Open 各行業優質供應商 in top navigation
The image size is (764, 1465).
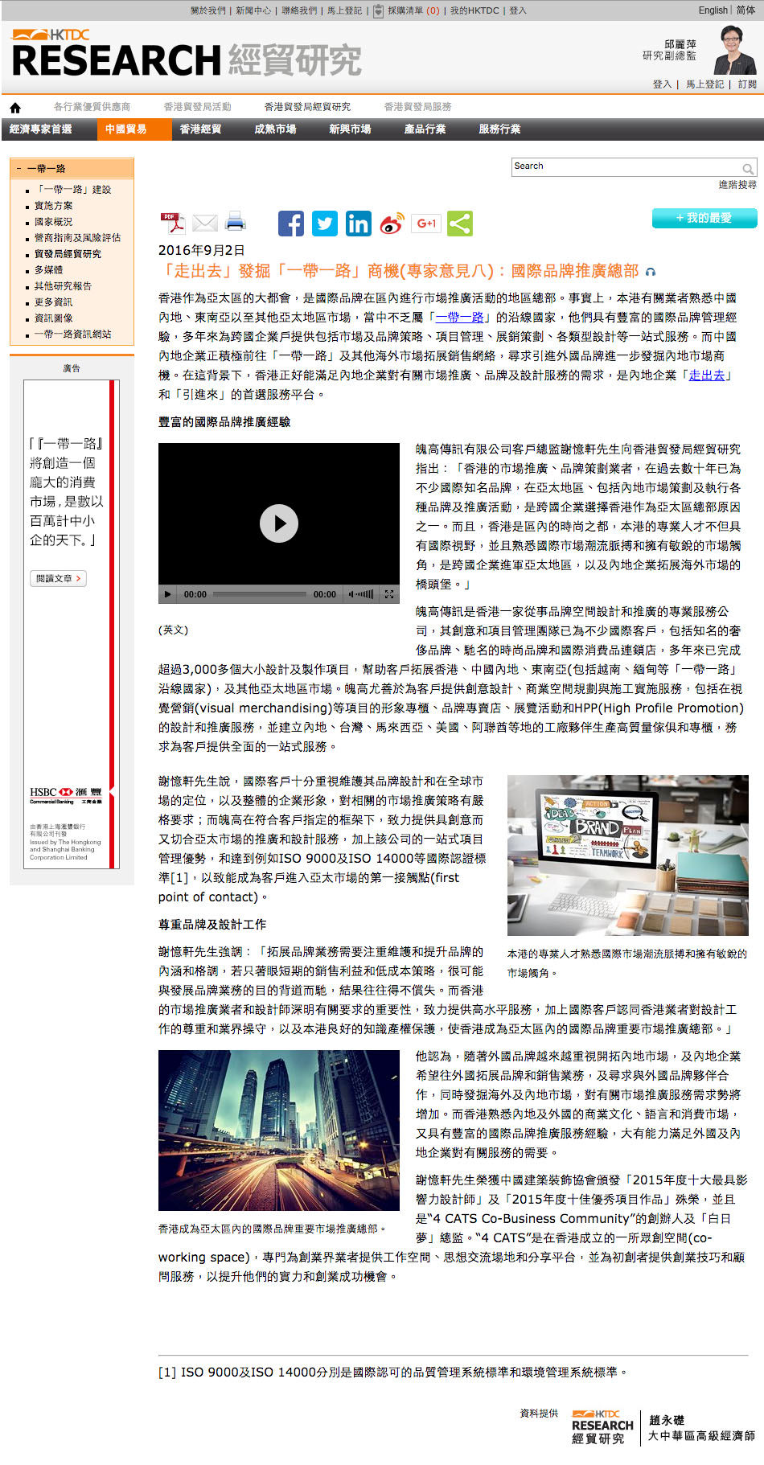click(92, 107)
